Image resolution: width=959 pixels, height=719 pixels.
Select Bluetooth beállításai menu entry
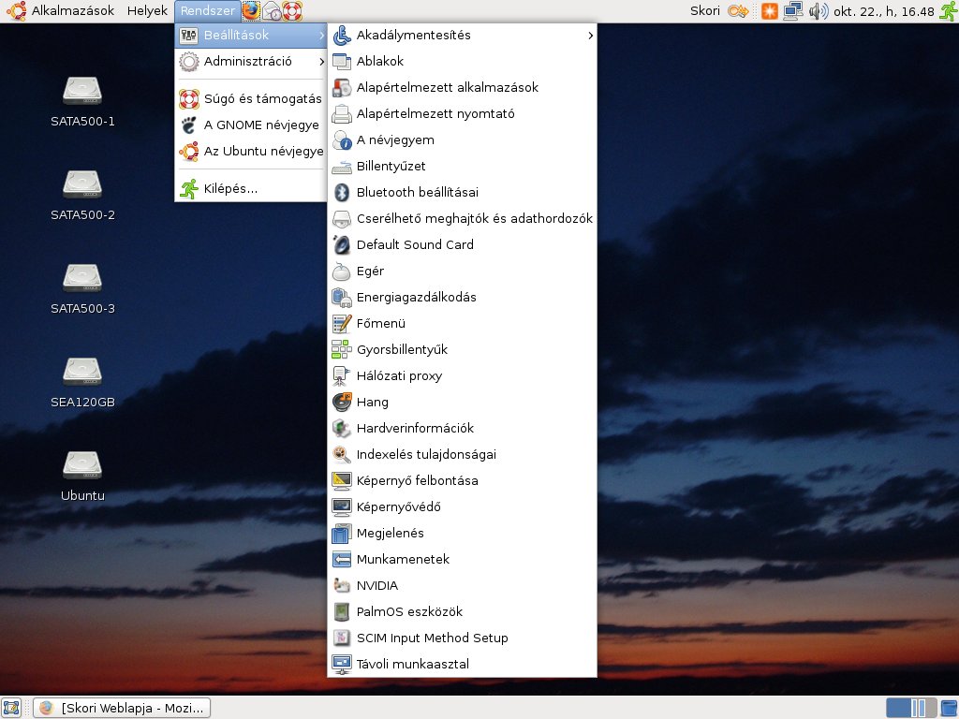pos(417,193)
